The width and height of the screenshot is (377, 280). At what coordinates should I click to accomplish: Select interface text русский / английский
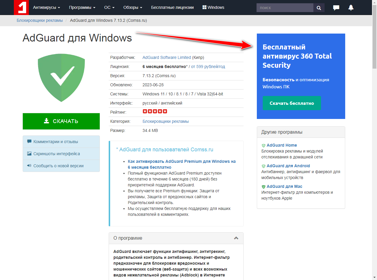162,103
